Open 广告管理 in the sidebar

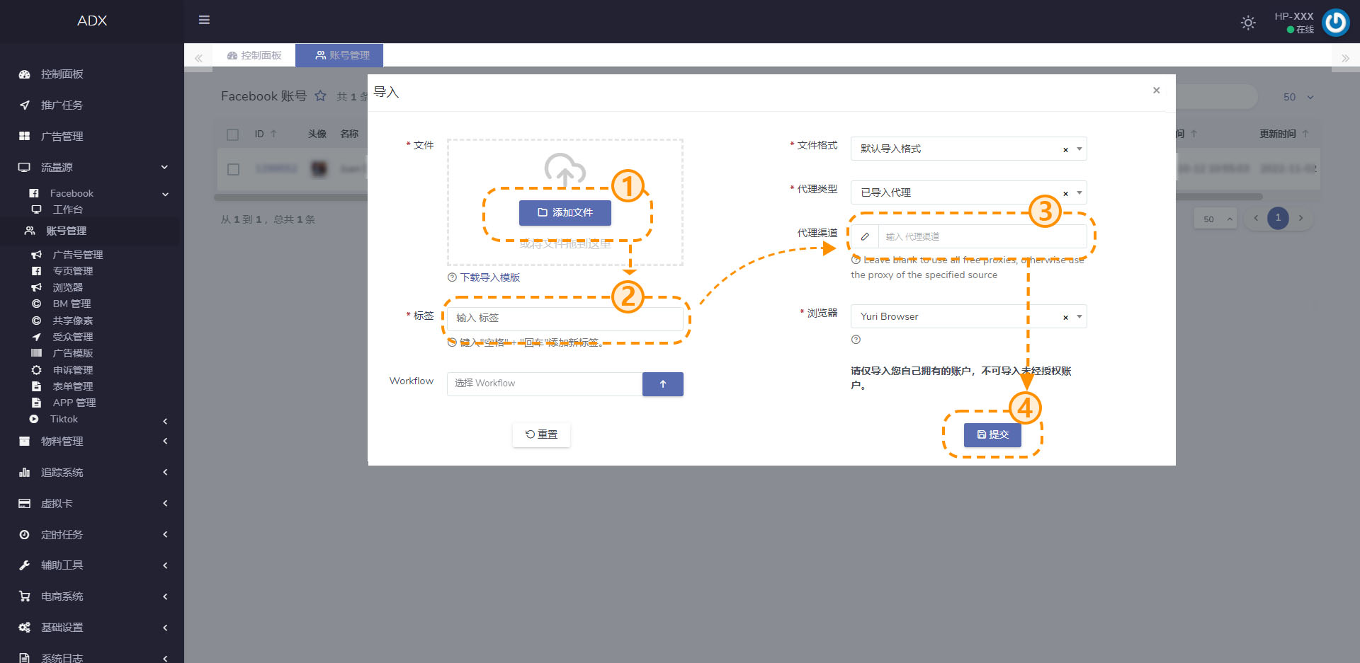point(62,137)
